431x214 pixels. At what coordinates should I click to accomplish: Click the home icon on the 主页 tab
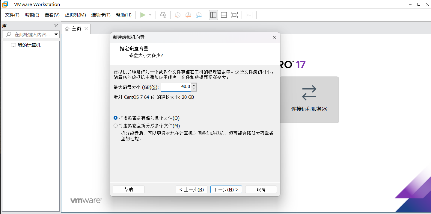[x=67, y=29]
